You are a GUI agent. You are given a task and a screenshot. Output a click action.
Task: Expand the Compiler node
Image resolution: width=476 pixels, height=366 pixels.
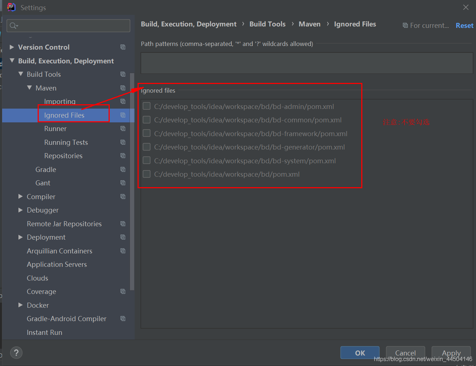[21, 197]
